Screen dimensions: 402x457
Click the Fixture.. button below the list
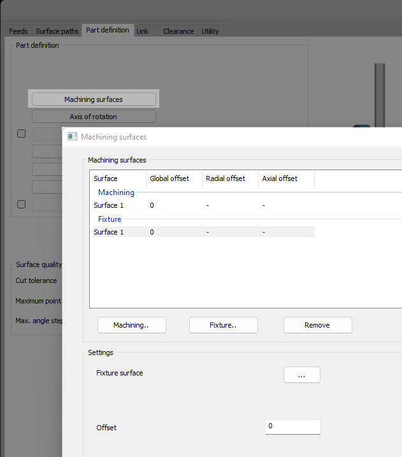point(223,325)
